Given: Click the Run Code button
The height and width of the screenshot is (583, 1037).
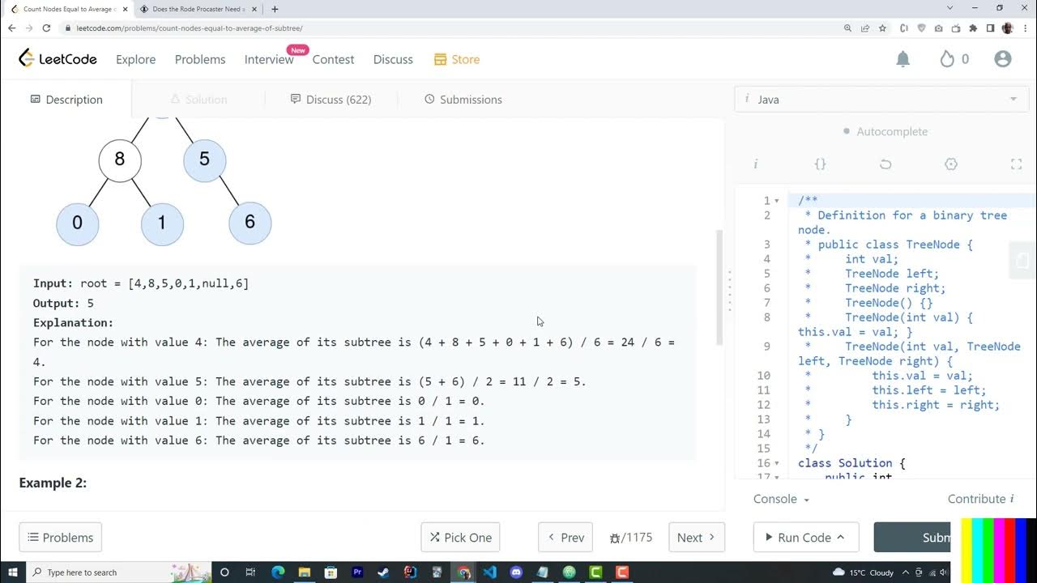Looking at the screenshot, I should (x=806, y=538).
